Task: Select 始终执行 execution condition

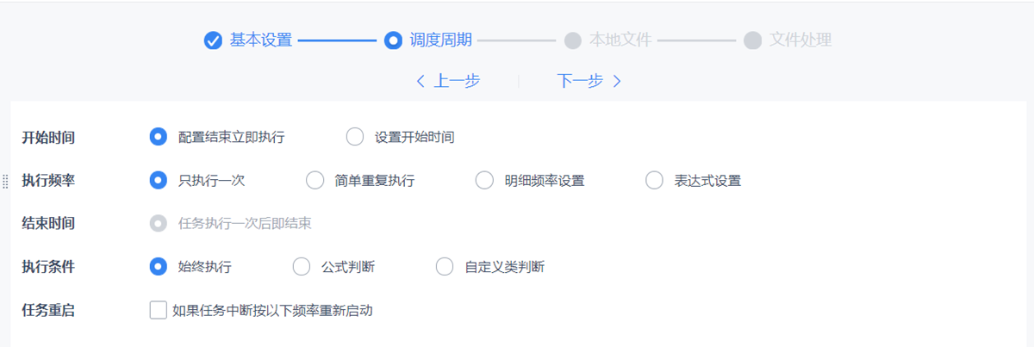Action: coord(158,267)
